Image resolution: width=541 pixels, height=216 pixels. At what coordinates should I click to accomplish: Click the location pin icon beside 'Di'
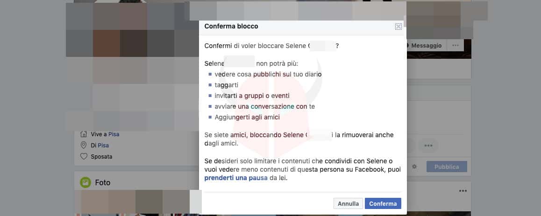click(x=84, y=145)
